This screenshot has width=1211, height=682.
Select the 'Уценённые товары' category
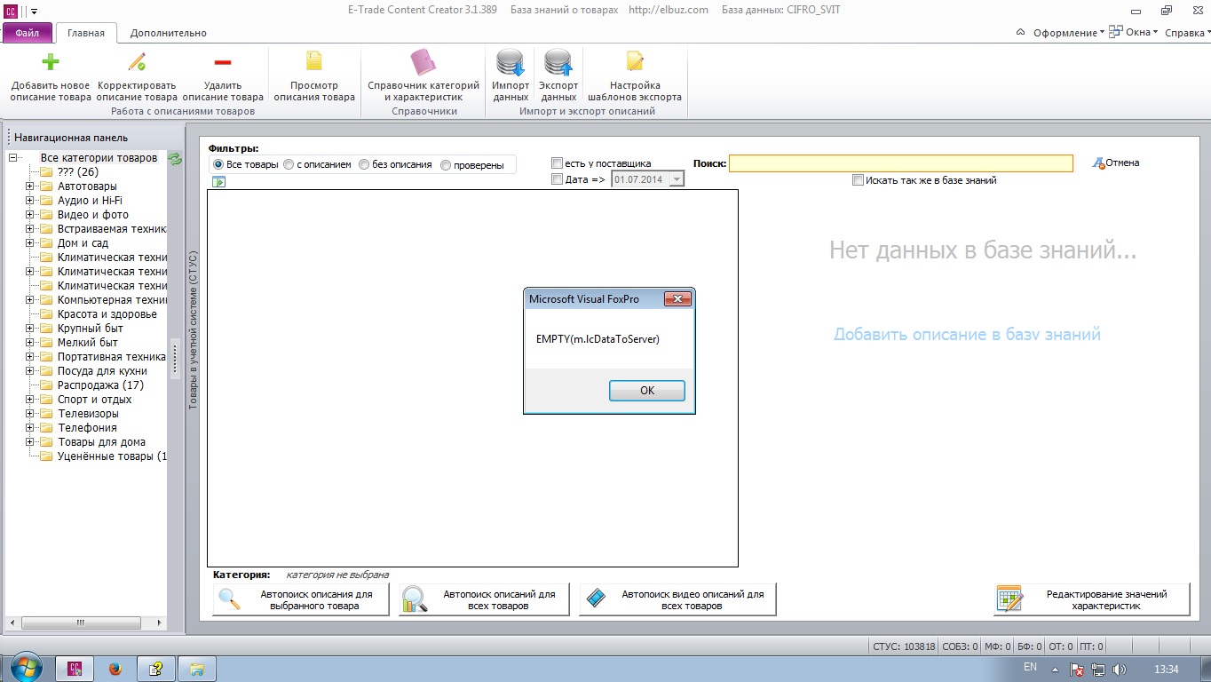(112, 456)
